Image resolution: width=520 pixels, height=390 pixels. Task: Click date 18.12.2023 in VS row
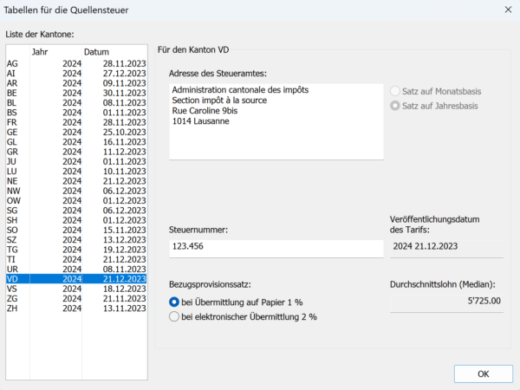coord(124,289)
